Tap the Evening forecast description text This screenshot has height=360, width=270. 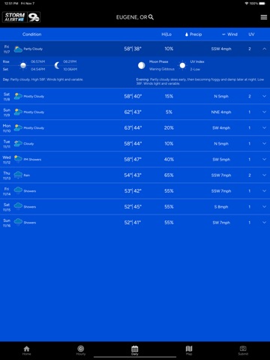(x=200, y=81)
